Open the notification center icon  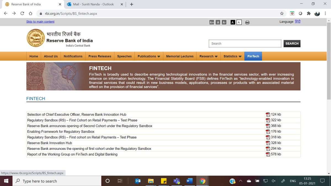pyautogui.click(x=322, y=181)
